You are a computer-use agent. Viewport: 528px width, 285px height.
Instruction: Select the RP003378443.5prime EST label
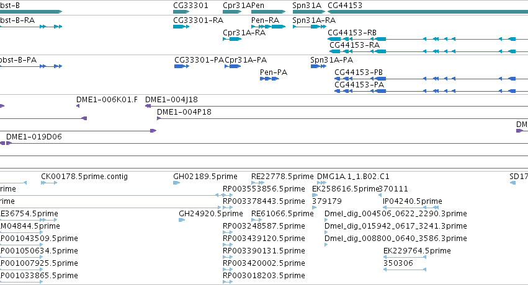click(x=264, y=201)
